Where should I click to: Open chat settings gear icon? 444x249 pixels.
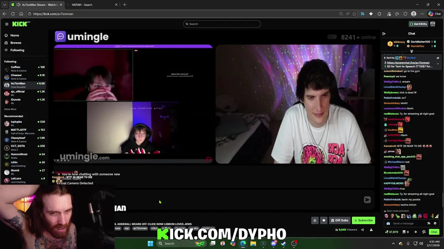pos(416,232)
